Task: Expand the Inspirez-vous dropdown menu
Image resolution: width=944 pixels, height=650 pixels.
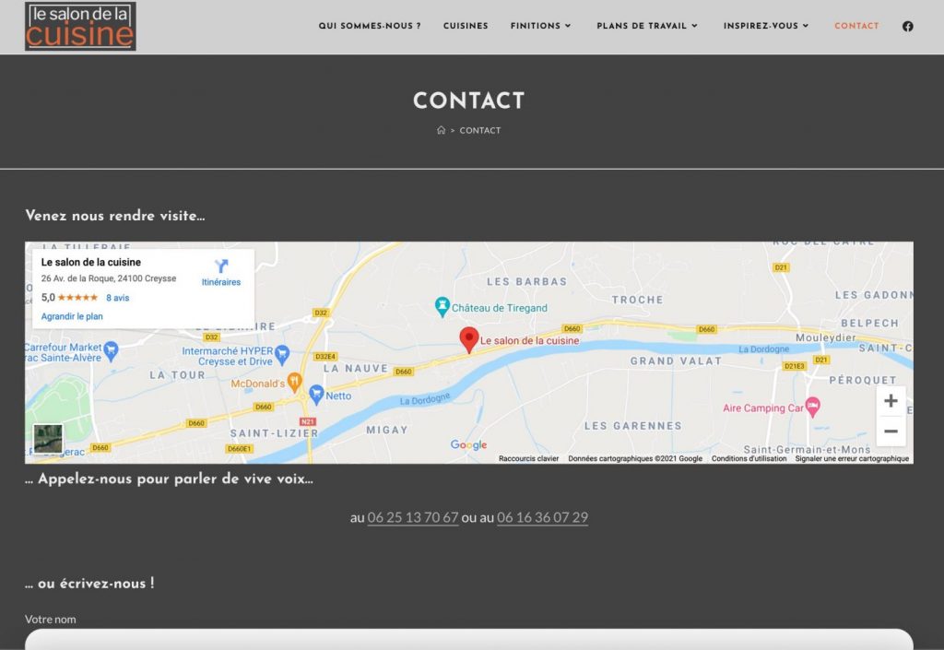Action: (x=766, y=26)
